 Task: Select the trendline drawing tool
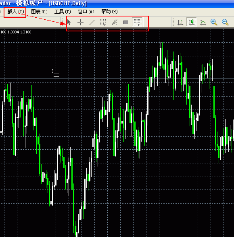pyautogui.click(x=92, y=23)
